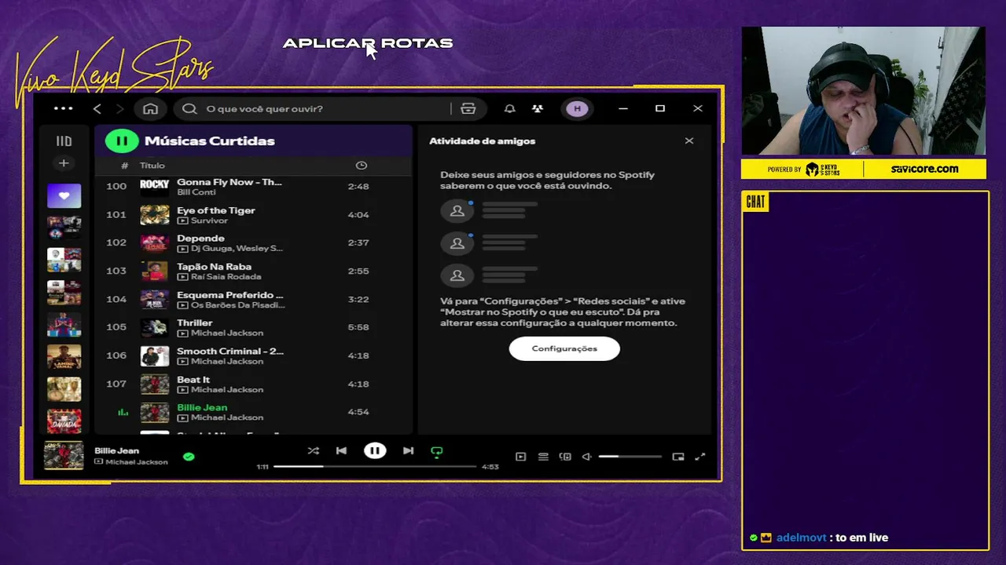Click the equalizer icon beside Billie Jean row
Image resolution: width=1006 pixels, height=565 pixels.
(x=123, y=412)
